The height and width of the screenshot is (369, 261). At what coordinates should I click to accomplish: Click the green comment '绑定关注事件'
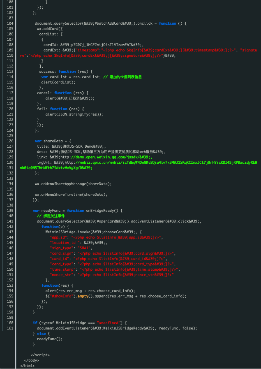point(54,216)
